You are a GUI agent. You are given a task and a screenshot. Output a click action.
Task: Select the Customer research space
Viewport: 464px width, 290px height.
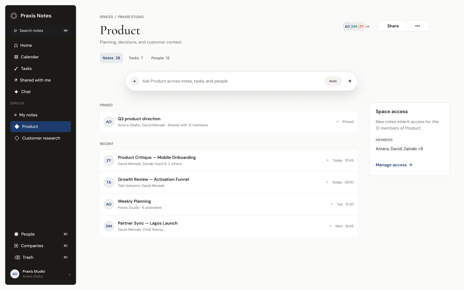coord(41,138)
